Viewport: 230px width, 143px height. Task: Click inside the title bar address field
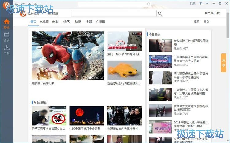coord(112,4)
